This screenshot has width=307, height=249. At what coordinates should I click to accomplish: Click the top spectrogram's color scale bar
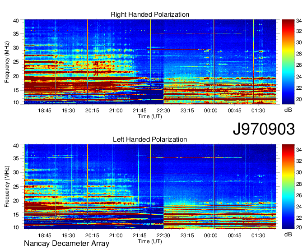(288, 62)
